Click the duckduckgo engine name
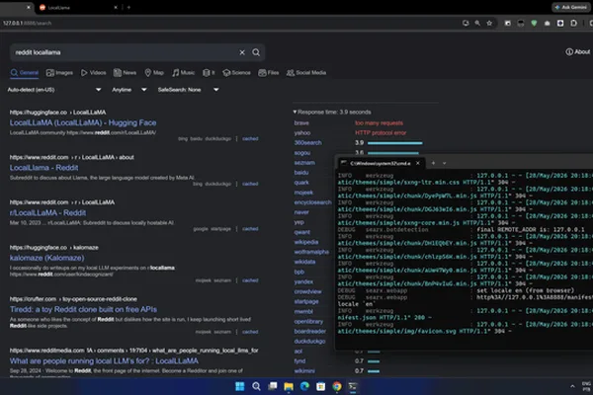This screenshot has height=395, width=593. point(309,341)
